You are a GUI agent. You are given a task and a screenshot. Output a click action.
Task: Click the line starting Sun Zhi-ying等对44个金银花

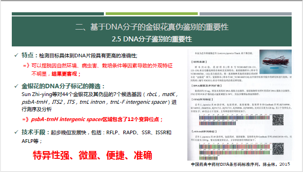pyautogui.click(x=100, y=94)
